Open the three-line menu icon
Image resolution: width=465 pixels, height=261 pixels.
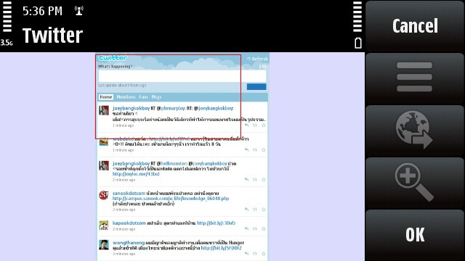(415, 78)
